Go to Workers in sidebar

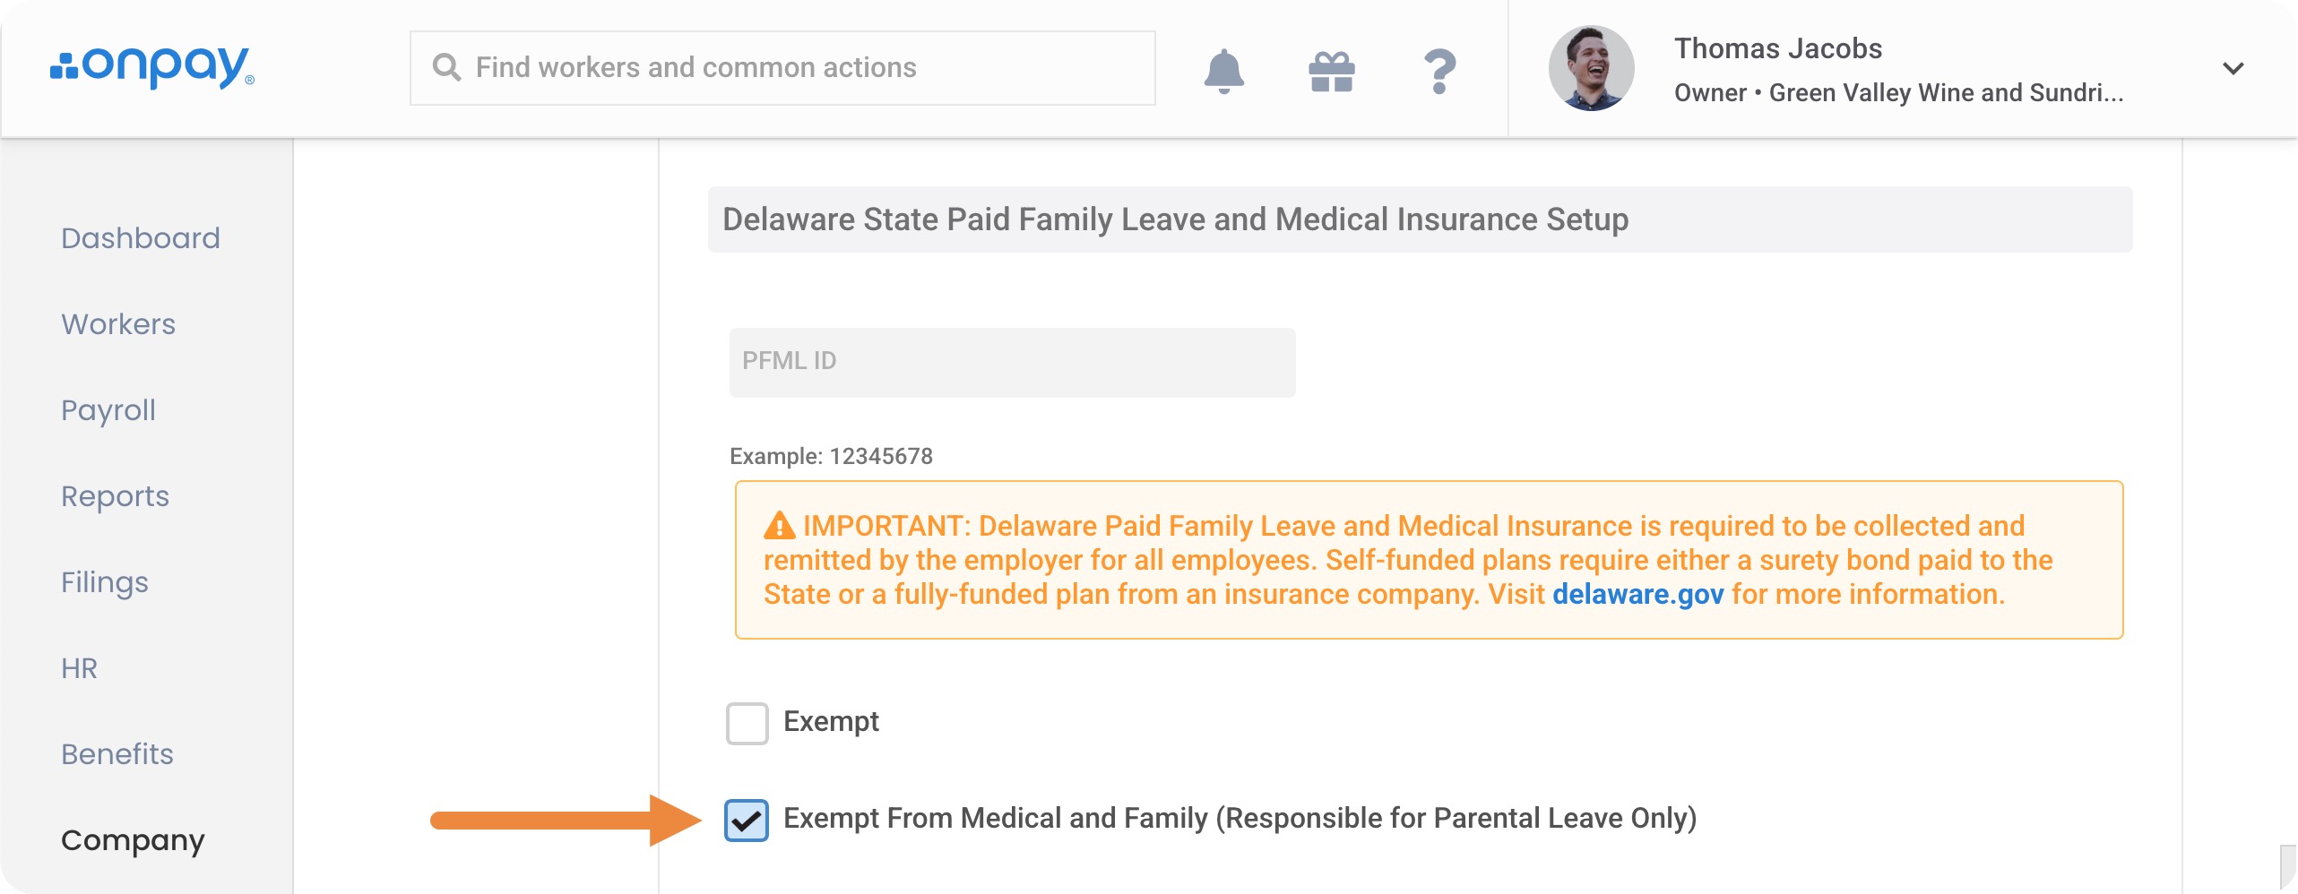coord(118,324)
